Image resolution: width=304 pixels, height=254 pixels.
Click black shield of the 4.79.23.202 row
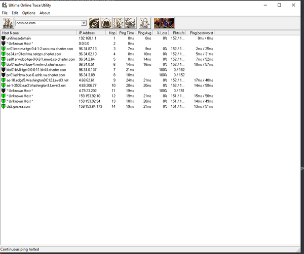click(4, 91)
